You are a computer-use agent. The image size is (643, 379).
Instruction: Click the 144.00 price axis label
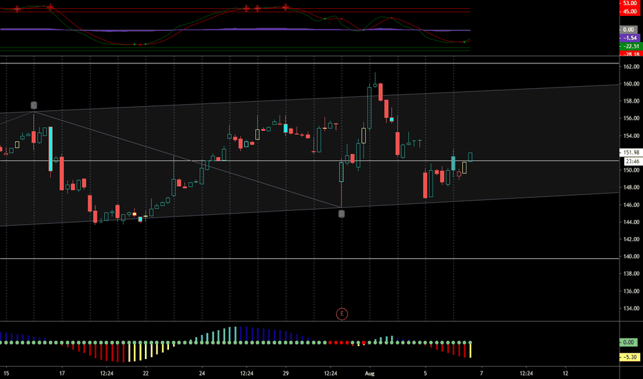tap(631, 222)
